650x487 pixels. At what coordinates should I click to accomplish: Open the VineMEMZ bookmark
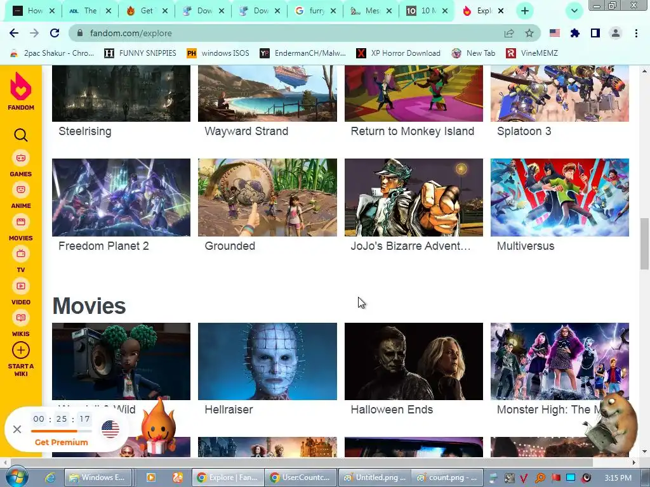532,53
